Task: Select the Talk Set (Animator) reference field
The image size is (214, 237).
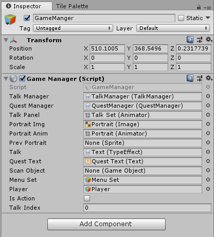Action: (142, 115)
